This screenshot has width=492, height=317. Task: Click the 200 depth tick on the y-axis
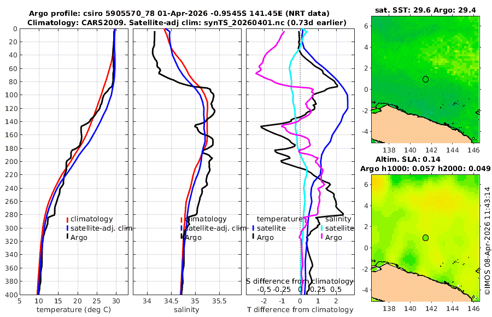13,162
